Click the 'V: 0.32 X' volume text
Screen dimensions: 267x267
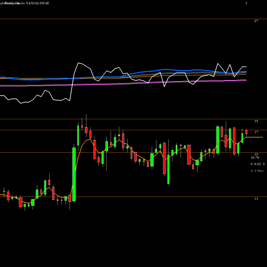pos(257,164)
